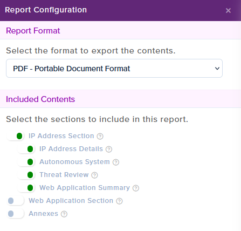The width and height of the screenshot is (241, 231).
Task: Toggle off IP Address Section switch
Action: pyautogui.click(x=15, y=136)
